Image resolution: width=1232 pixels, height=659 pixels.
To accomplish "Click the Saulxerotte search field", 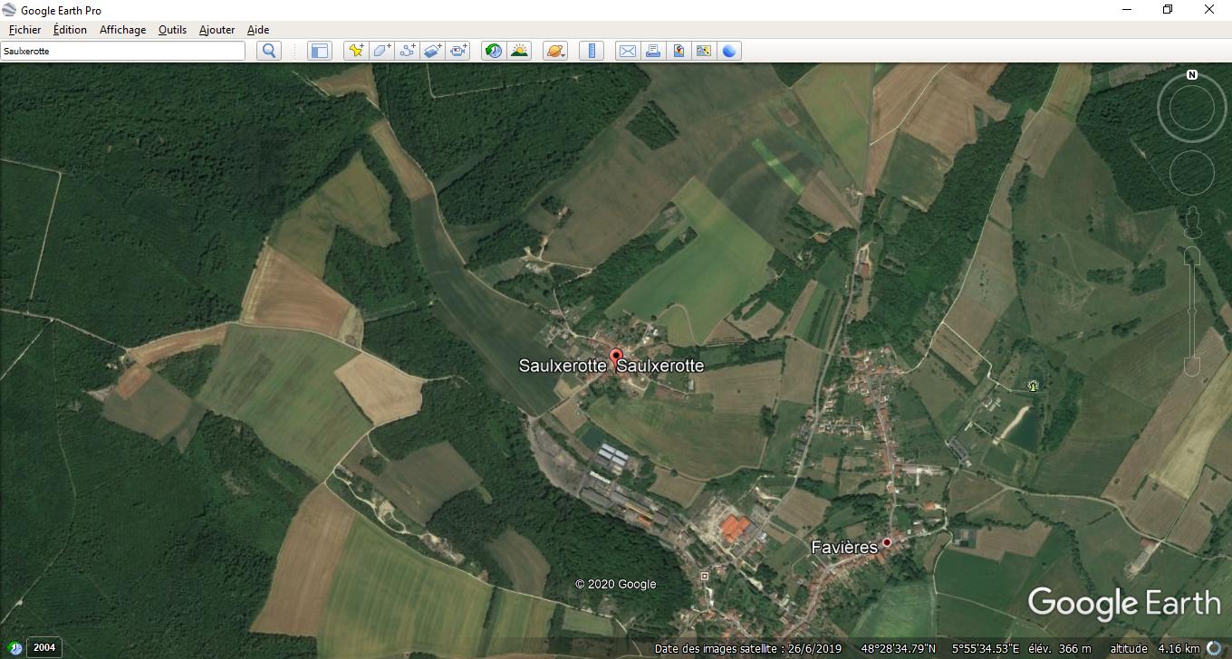I will (123, 51).
